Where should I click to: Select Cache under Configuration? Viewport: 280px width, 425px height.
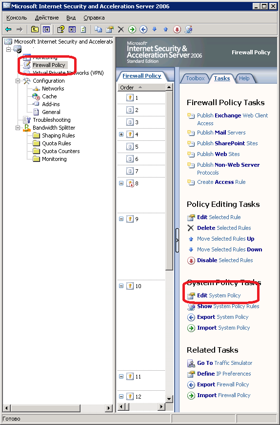49,96
